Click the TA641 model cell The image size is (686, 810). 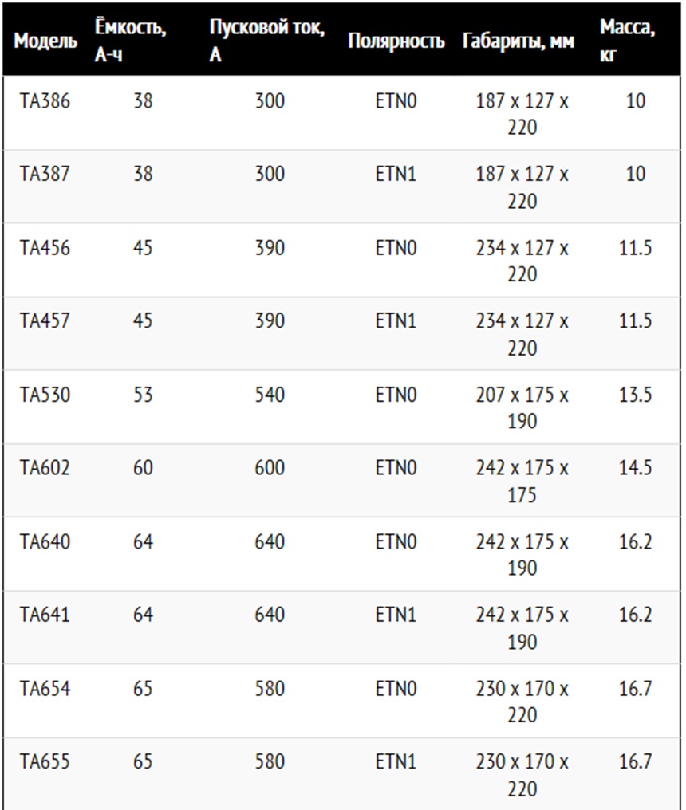tap(45, 615)
